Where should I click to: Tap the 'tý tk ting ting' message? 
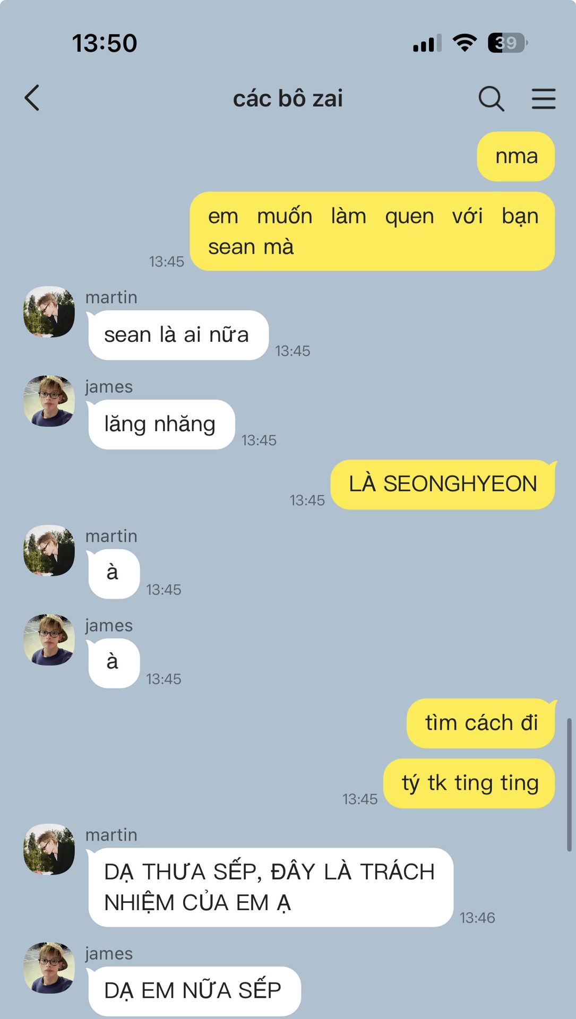[x=469, y=783]
